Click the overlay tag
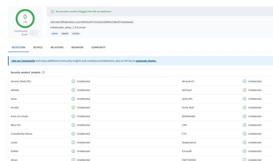Image resolution: width=273 pixels, height=161 pixels. coord(76,33)
